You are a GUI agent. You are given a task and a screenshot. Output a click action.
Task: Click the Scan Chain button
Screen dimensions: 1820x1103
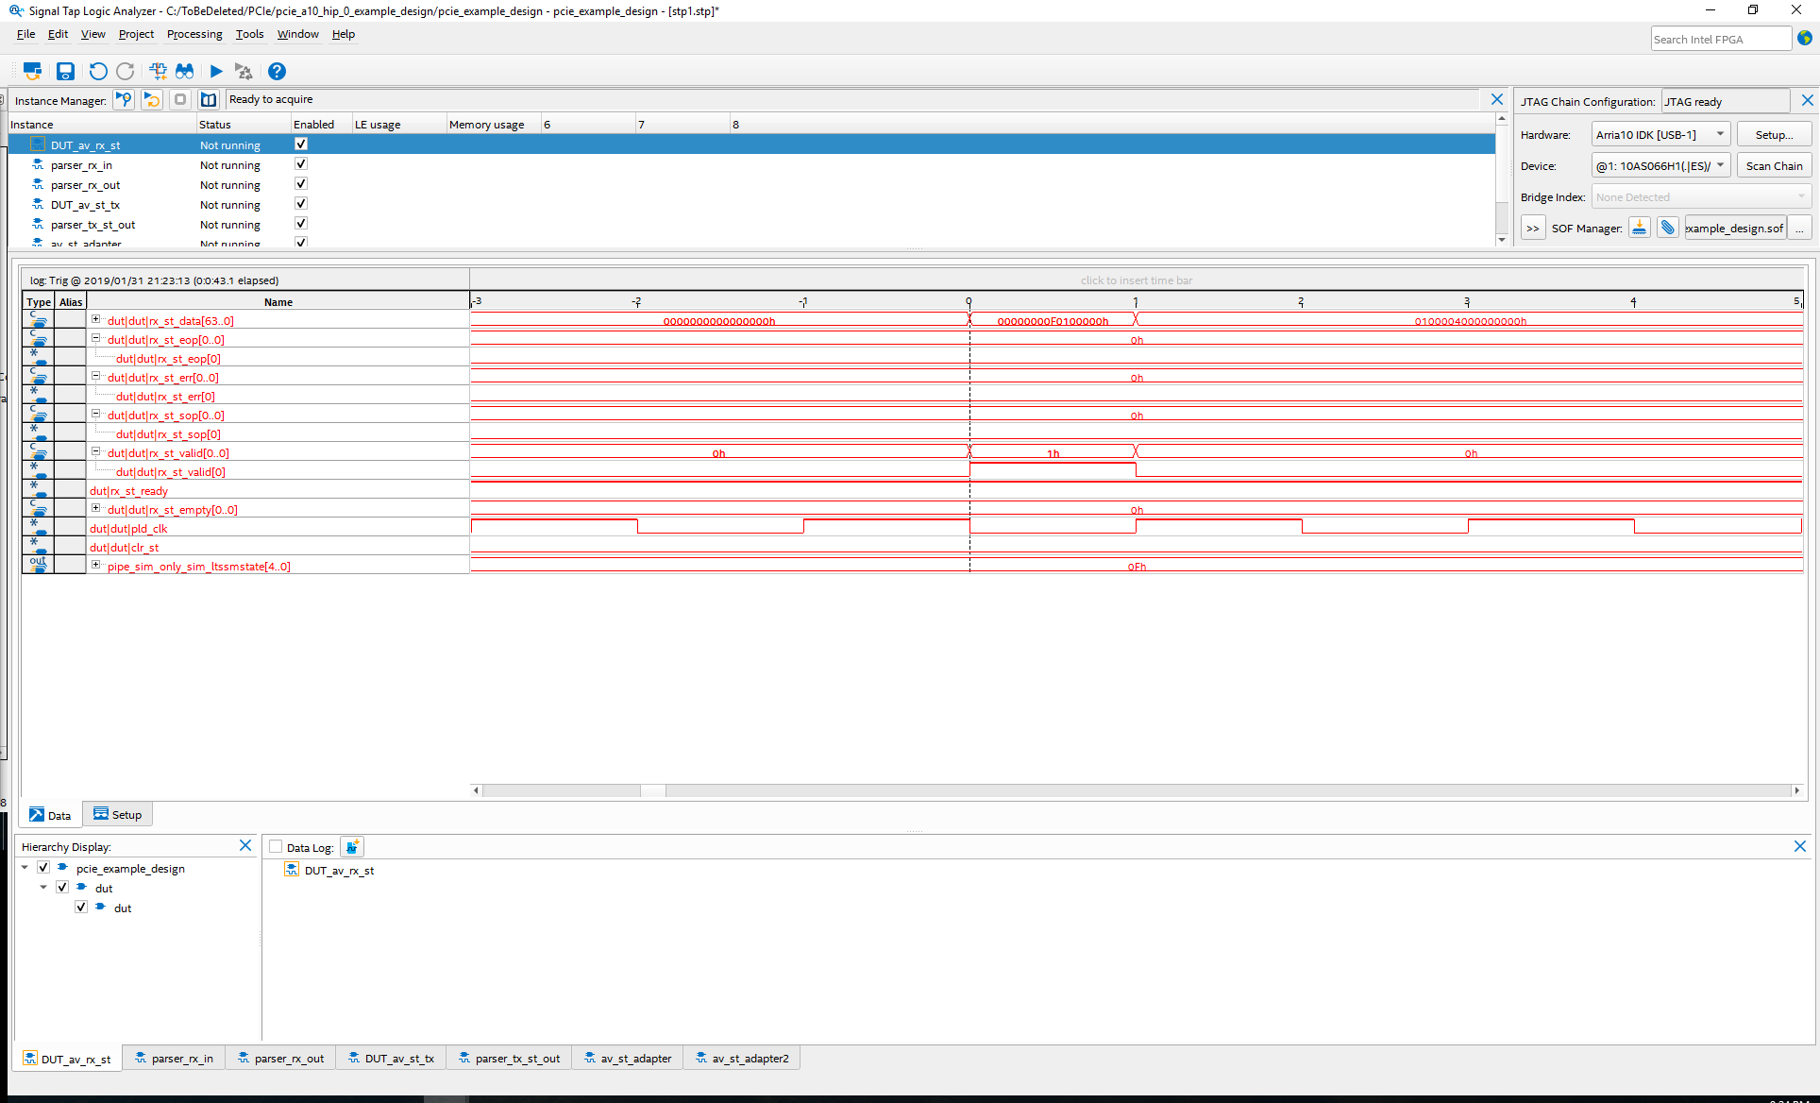coord(1774,165)
